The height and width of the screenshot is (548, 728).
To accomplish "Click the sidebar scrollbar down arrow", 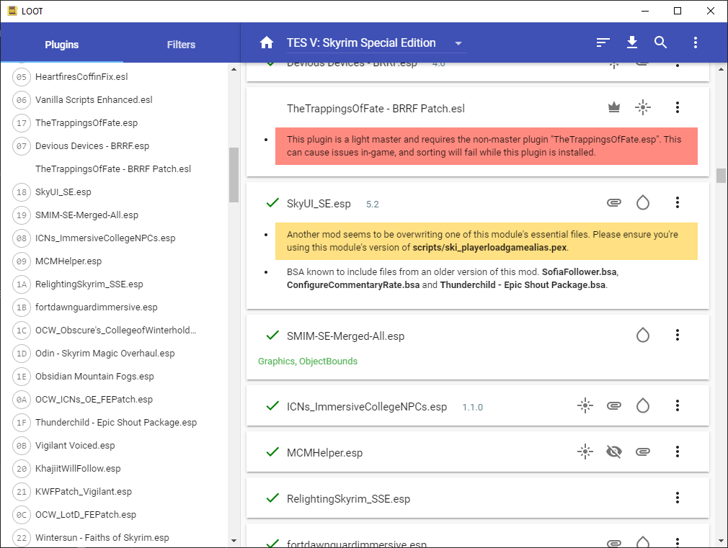I will pyautogui.click(x=234, y=541).
